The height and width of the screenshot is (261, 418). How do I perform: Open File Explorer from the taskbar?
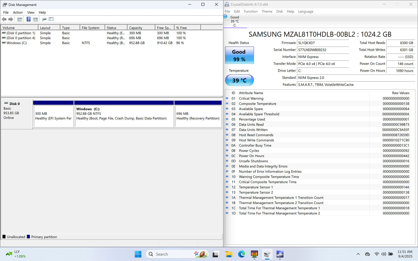tap(229, 254)
